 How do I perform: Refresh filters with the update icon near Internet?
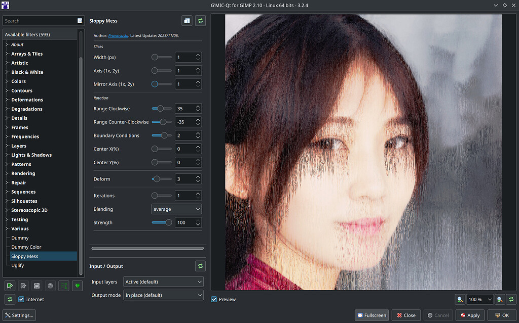click(x=10, y=299)
